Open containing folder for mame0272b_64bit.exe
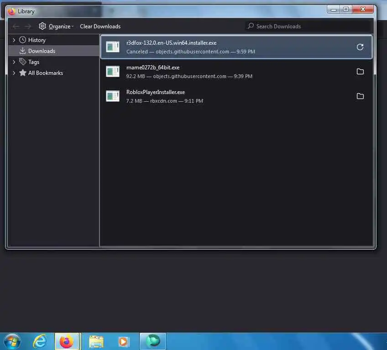This screenshot has width=387, height=350. coord(360,72)
